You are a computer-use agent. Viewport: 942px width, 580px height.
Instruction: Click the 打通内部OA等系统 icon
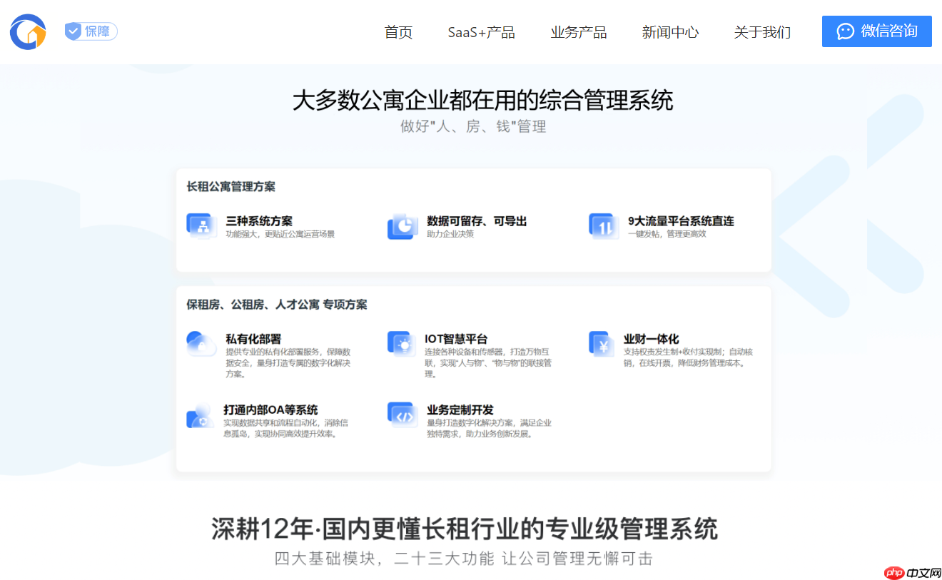click(201, 414)
